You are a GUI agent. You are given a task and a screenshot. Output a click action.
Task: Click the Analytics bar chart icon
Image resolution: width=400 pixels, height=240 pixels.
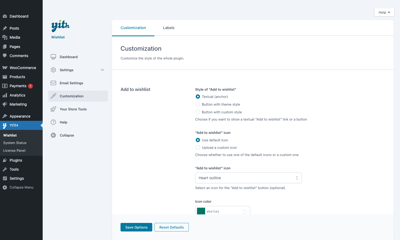tap(5, 95)
